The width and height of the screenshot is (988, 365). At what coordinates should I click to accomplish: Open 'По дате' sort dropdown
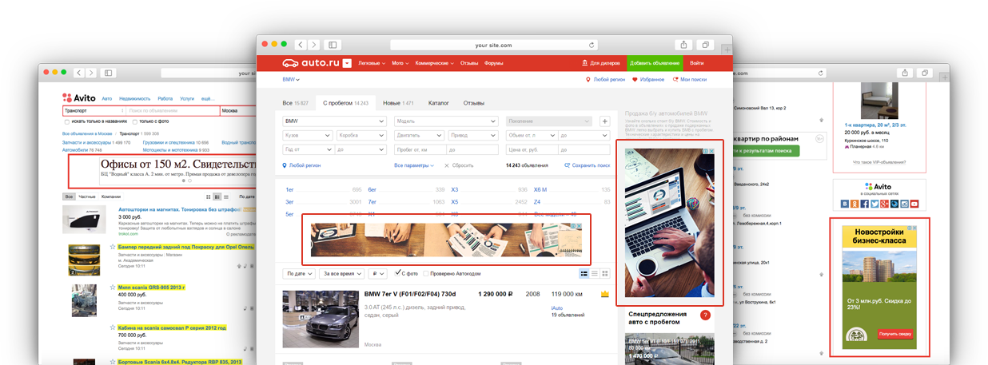(x=300, y=273)
